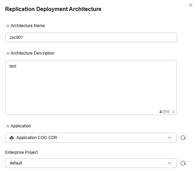Refresh the Enterprise Project list

click(183, 163)
